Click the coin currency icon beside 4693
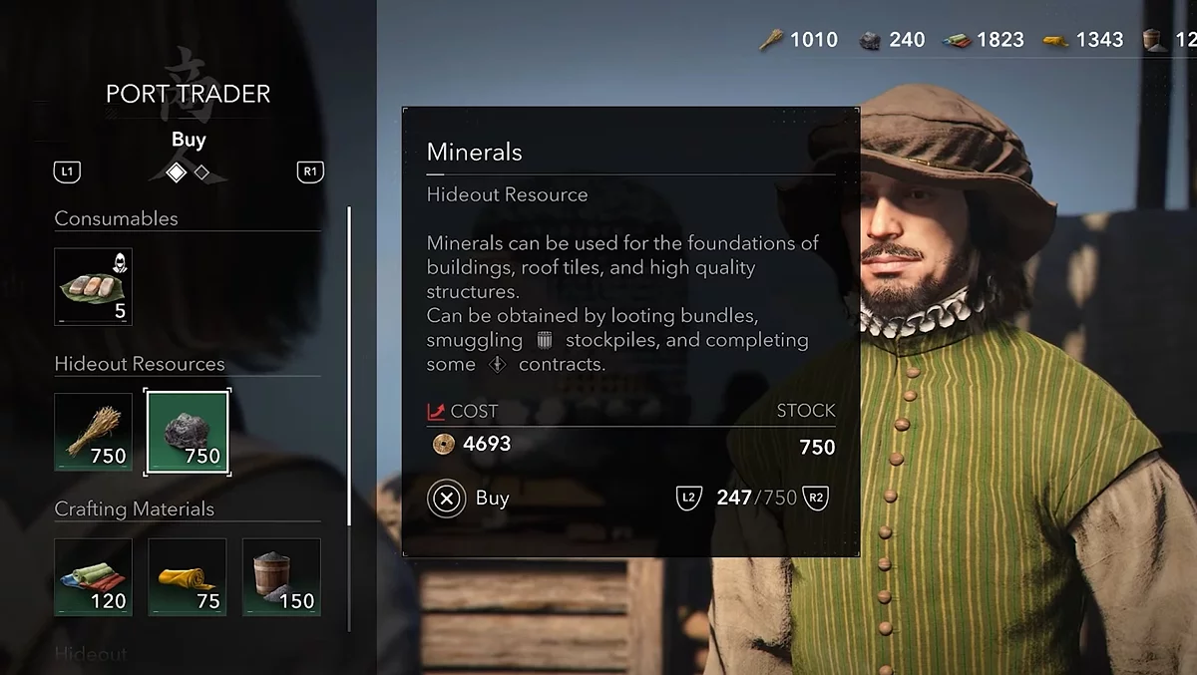Image resolution: width=1197 pixels, height=675 pixels. tap(444, 445)
